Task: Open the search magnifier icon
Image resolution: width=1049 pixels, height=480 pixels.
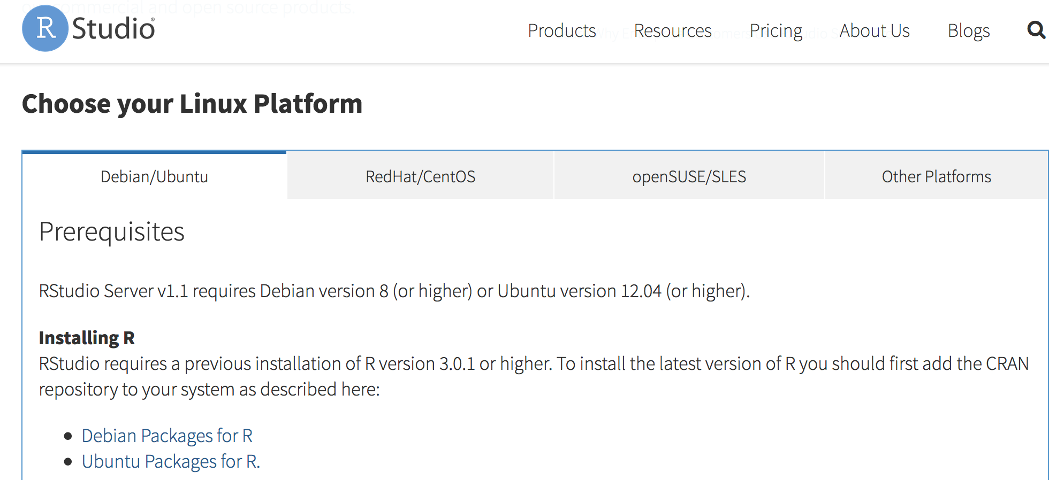Action: (1037, 30)
